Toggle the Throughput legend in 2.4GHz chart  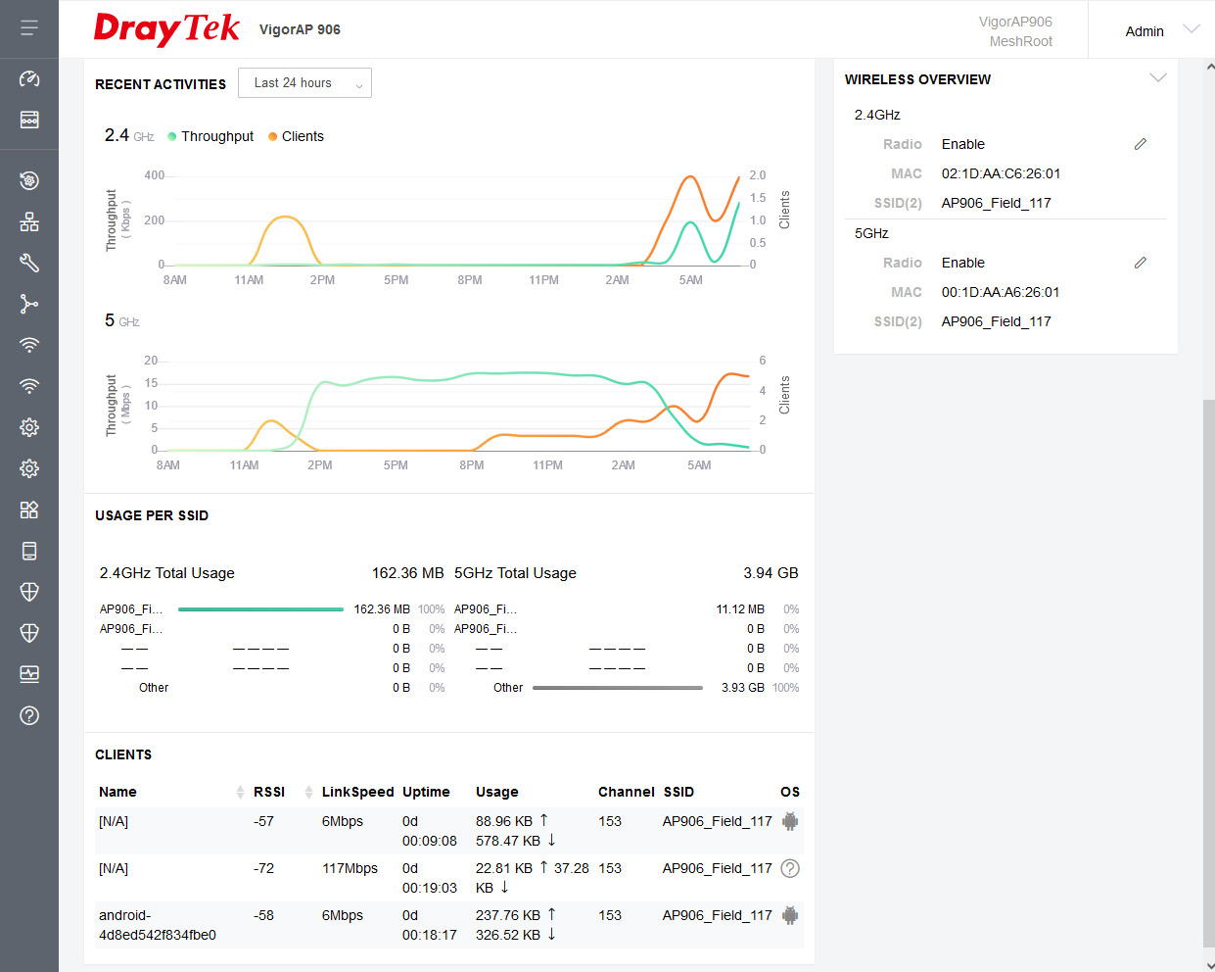pyautogui.click(x=210, y=136)
